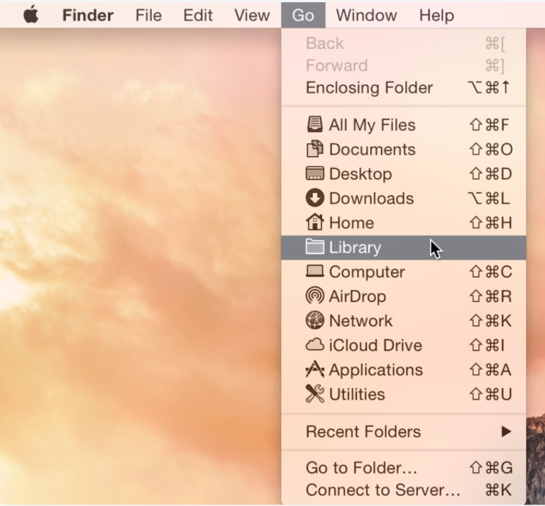The image size is (545, 506).
Task: Click the Applications A-shaped icon
Action: pyautogui.click(x=315, y=369)
